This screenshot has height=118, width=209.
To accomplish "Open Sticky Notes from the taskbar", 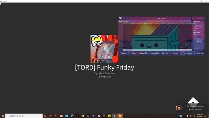I will 109,116.
